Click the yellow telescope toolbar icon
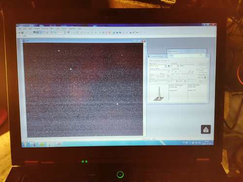 coord(100,33)
